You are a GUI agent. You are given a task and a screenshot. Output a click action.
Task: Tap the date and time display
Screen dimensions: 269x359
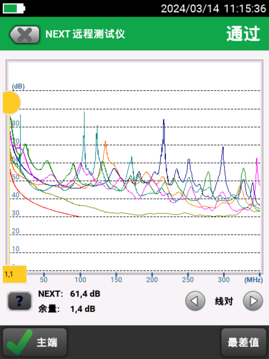(x=213, y=8)
